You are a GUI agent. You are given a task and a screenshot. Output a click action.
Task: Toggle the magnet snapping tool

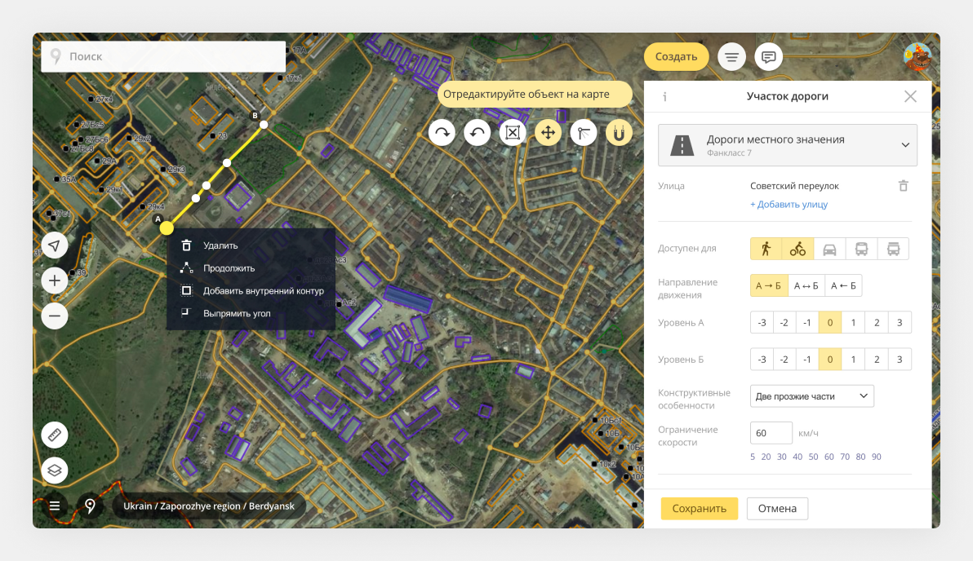[619, 133]
